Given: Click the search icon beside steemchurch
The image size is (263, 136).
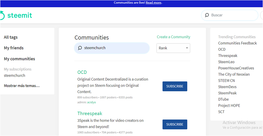Looking at the screenshot, I should tap(80, 48).
